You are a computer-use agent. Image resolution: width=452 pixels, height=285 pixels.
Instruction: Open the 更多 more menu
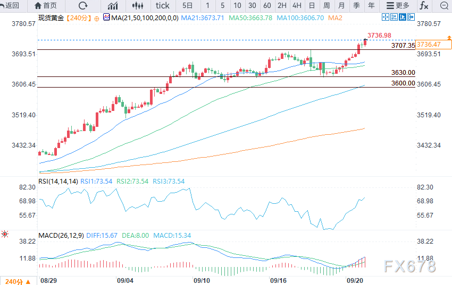pyautogui.click(x=398, y=5)
